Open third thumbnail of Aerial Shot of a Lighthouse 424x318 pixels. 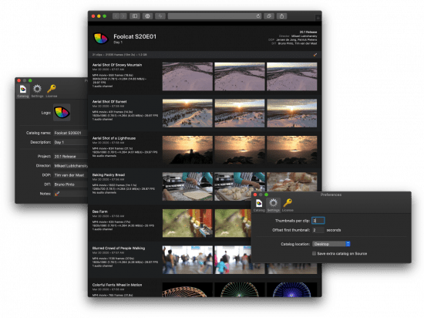click(291, 150)
